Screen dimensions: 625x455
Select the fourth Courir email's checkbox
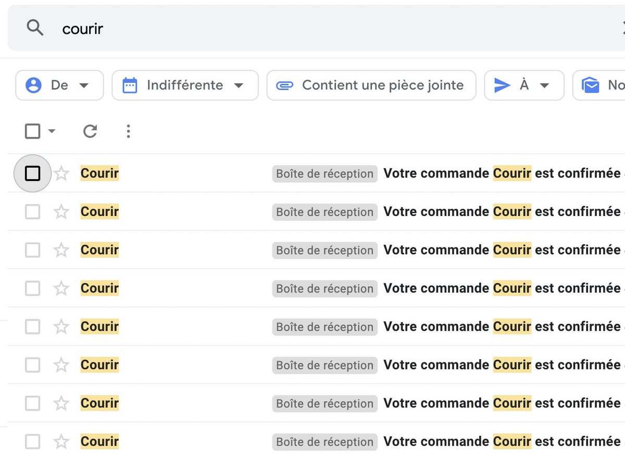[33, 288]
